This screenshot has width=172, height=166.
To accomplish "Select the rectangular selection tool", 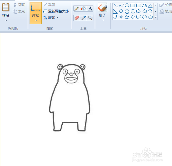I will click(x=36, y=7).
